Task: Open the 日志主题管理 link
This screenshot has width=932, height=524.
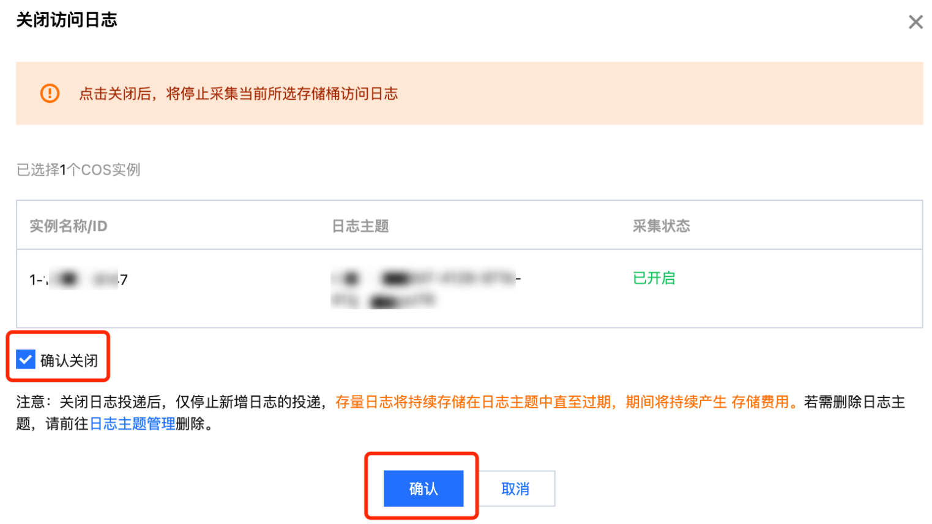Action: [x=132, y=424]
